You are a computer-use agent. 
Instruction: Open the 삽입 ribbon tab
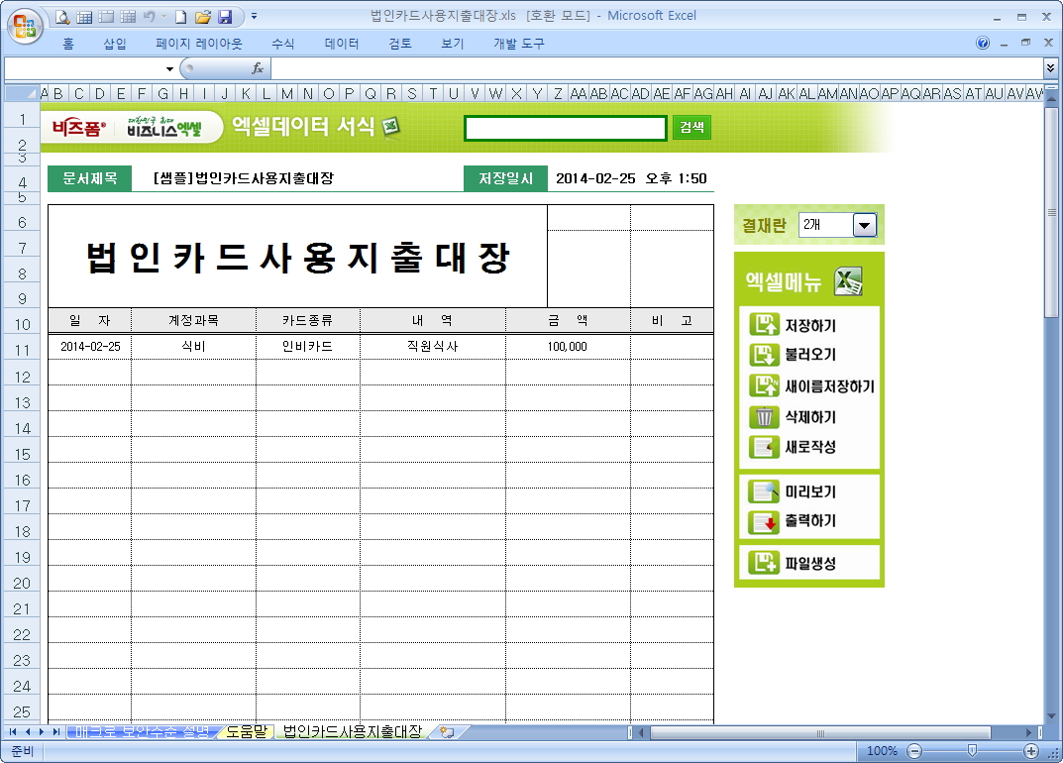tap(115, 44)
